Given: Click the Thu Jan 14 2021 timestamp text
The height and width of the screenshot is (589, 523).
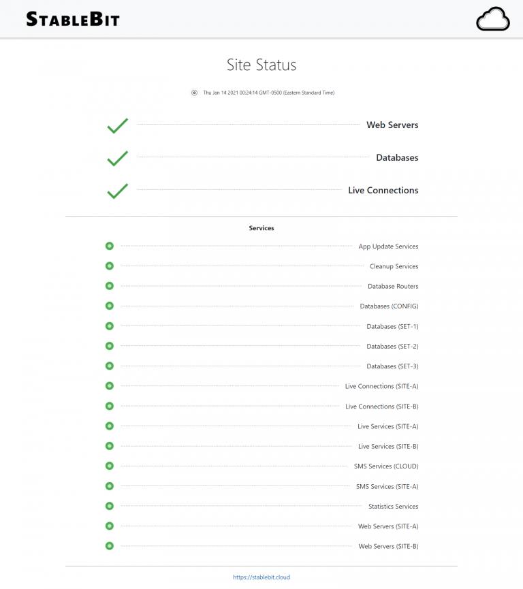Looking at the screenshot, I should click(271, 93).
